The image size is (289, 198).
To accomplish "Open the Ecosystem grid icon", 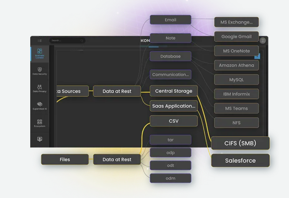I will [39, 123].
